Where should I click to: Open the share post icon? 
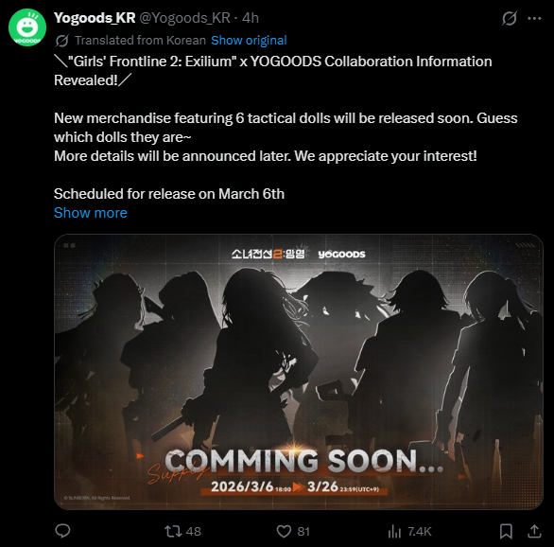pyautogui.click(x=534, y=531)
